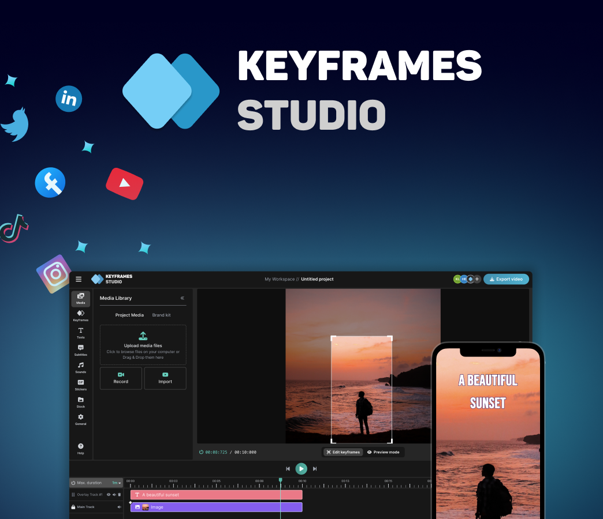Enable Edit keyframes mode
Viewport: 603px width, 519px height.
343,452
